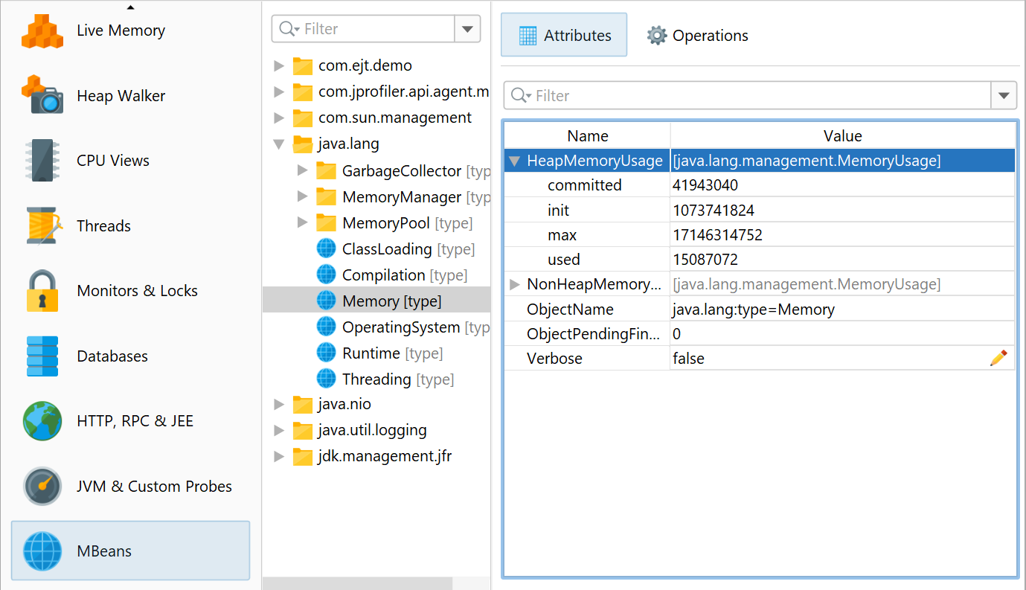Open the MBean tree filter dropdown arrow
The width and height of the screenshot is (1026, 590).
[x=467, y=29]
